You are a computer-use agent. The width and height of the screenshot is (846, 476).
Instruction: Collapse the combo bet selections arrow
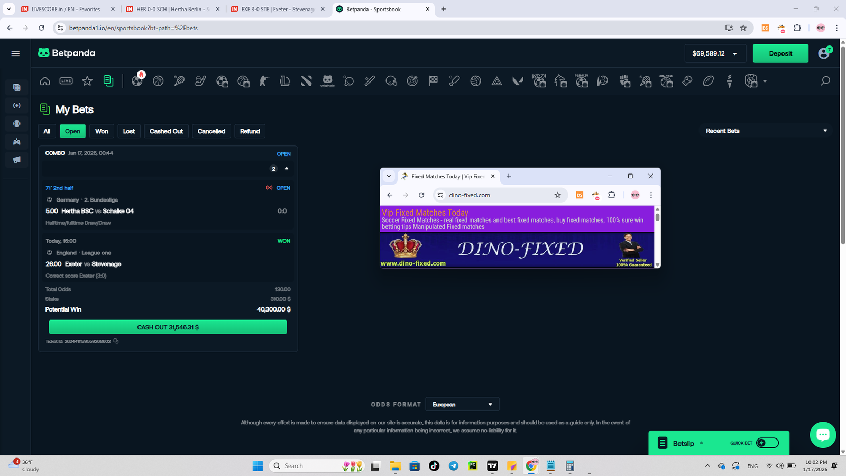[287, 169]
